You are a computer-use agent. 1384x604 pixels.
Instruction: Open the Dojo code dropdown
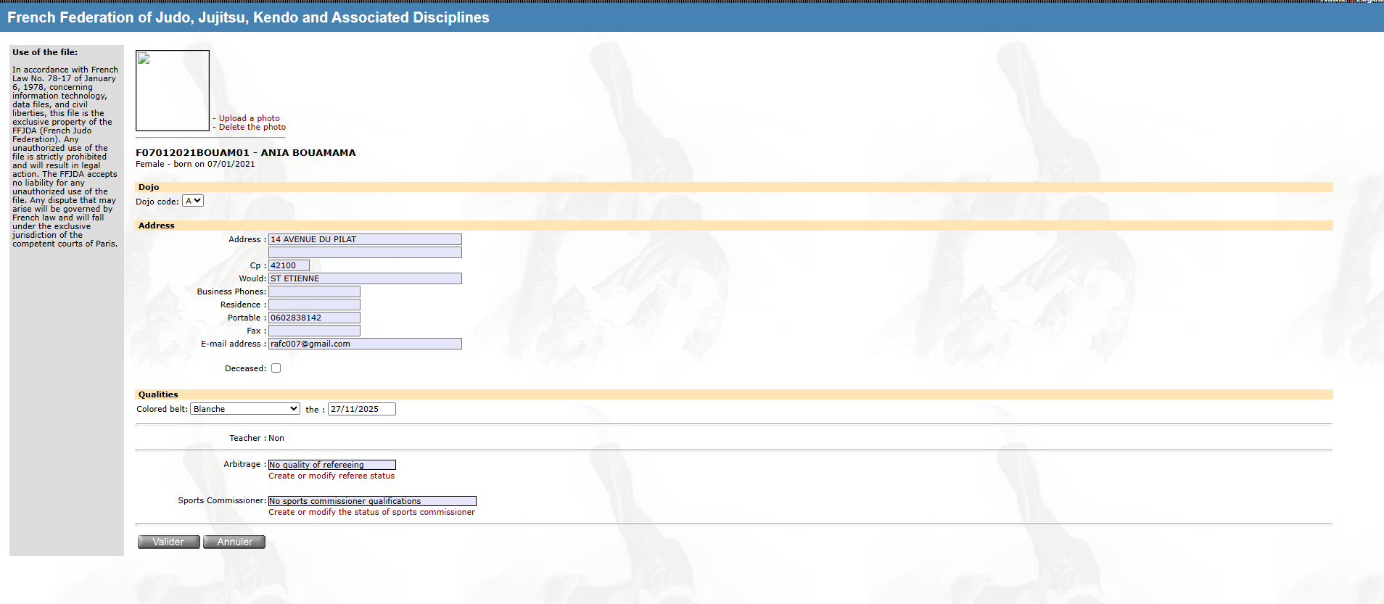tap(193, 201)
